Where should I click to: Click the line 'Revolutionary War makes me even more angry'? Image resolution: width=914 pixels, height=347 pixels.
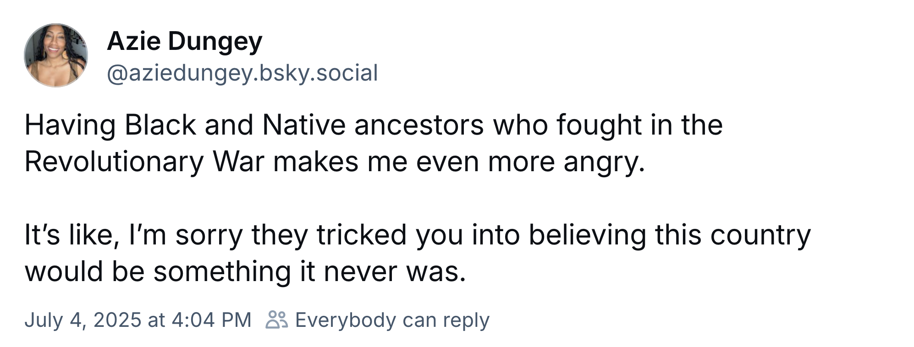(335, 162)
